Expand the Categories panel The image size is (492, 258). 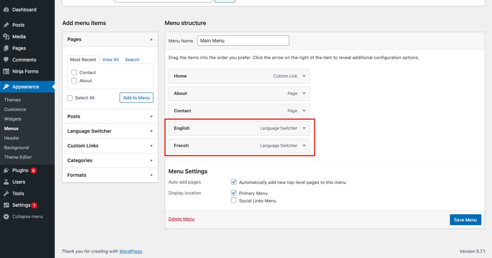tap(151, 161)
